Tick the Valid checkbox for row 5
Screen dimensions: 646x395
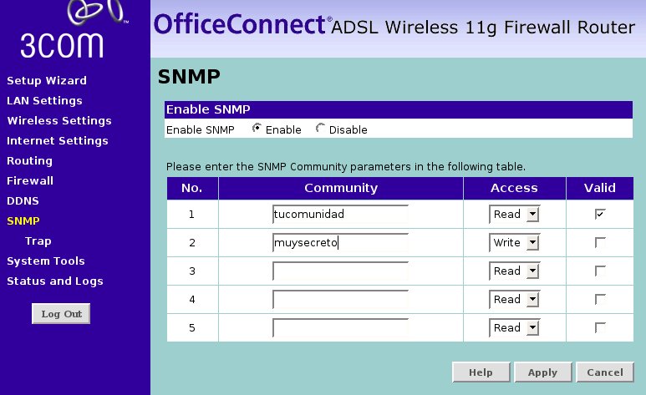click(599, 327)
